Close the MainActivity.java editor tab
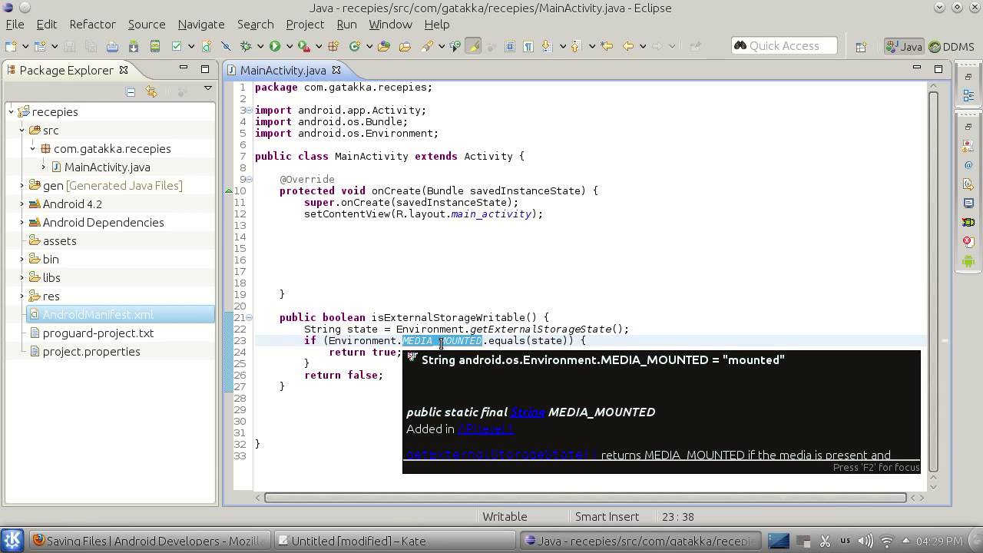This screenshot has width=983, height=553. [336, 70]
